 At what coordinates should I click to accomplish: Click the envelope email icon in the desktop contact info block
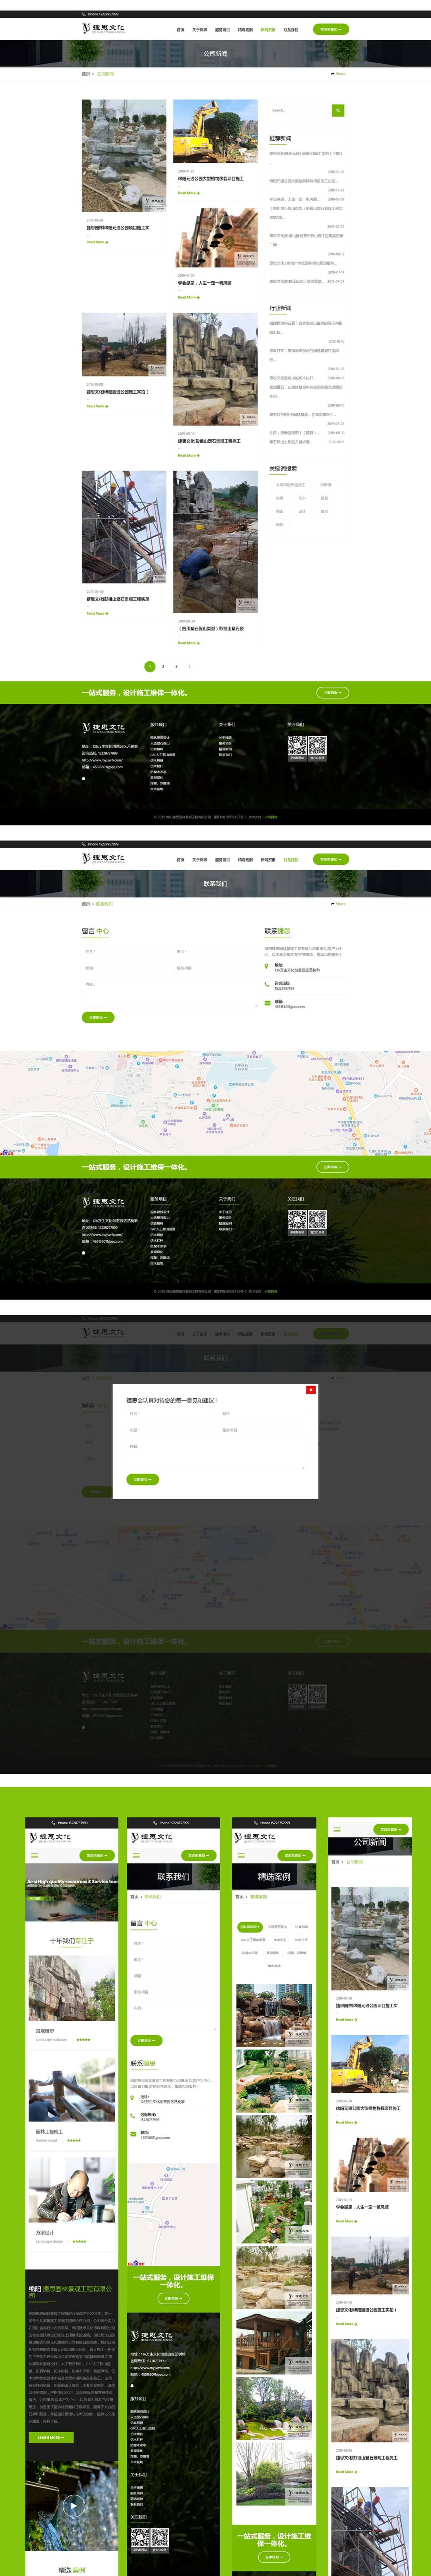pyautogui.click(x=267, y=1003)
